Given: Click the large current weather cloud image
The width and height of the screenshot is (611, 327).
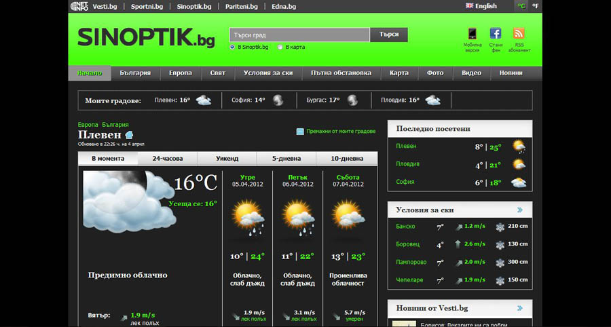Looking at the screenshot, I should [x=129, y=201].
